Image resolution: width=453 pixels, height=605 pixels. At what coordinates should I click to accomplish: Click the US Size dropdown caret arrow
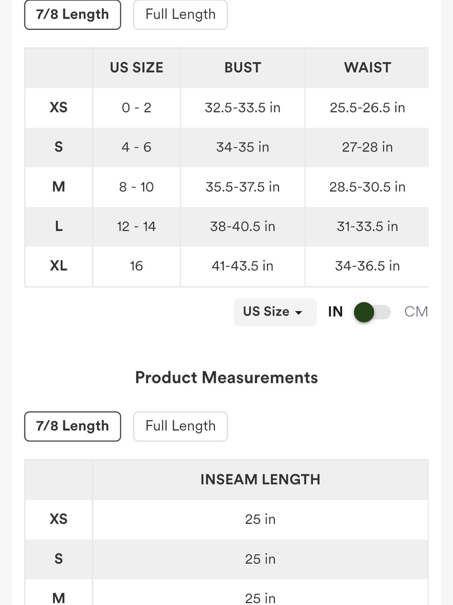[299, 313]
